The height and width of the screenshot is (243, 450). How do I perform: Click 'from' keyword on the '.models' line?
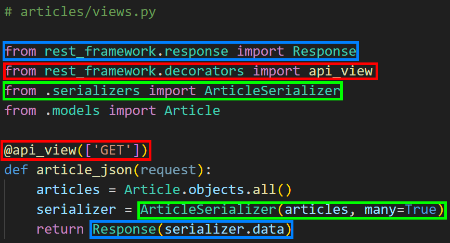tap(20, 111)
